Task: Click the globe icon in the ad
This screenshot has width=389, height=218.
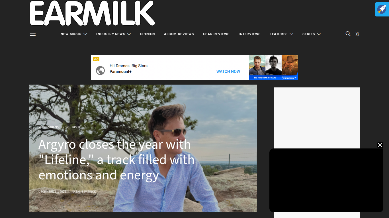Action: pos(100,70)
